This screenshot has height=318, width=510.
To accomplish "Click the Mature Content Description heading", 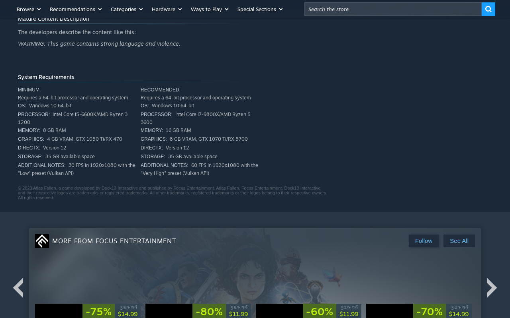I will click(53, 19).
